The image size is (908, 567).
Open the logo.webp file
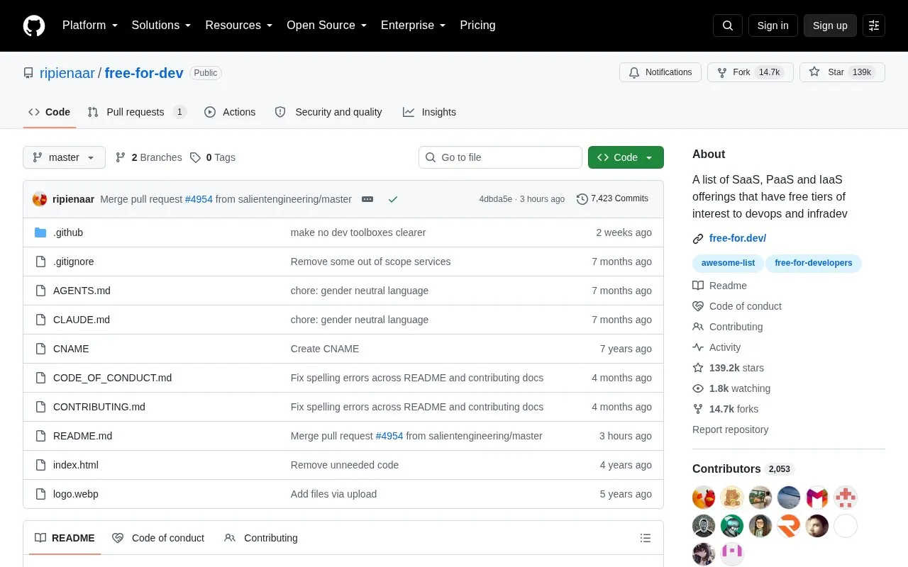76,494
